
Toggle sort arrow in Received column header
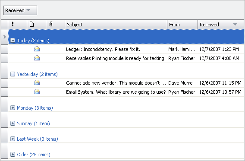tap(236, 24)
